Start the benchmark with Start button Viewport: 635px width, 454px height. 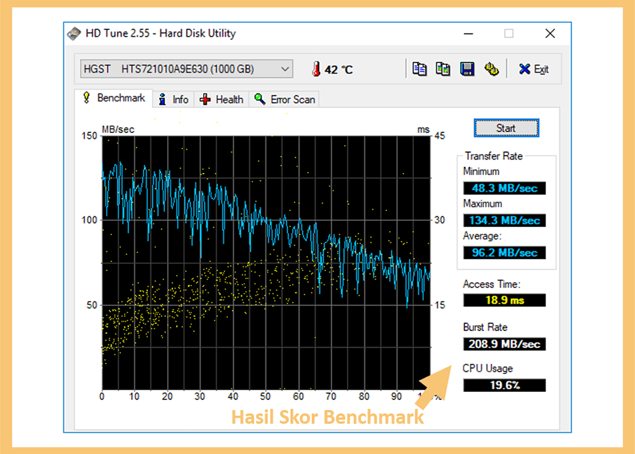point(506,128)
